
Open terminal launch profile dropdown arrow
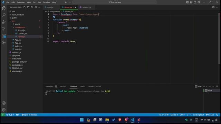[206, 86]
